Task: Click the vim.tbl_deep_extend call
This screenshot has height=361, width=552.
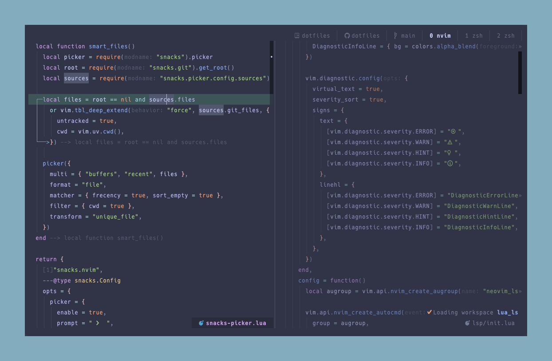Action: tap(94, 110)
